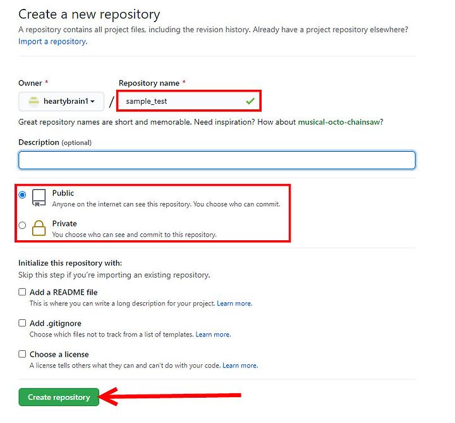455x423 pixels.
Task: Click the Add a README file label
Action: [x=64, y=292]
